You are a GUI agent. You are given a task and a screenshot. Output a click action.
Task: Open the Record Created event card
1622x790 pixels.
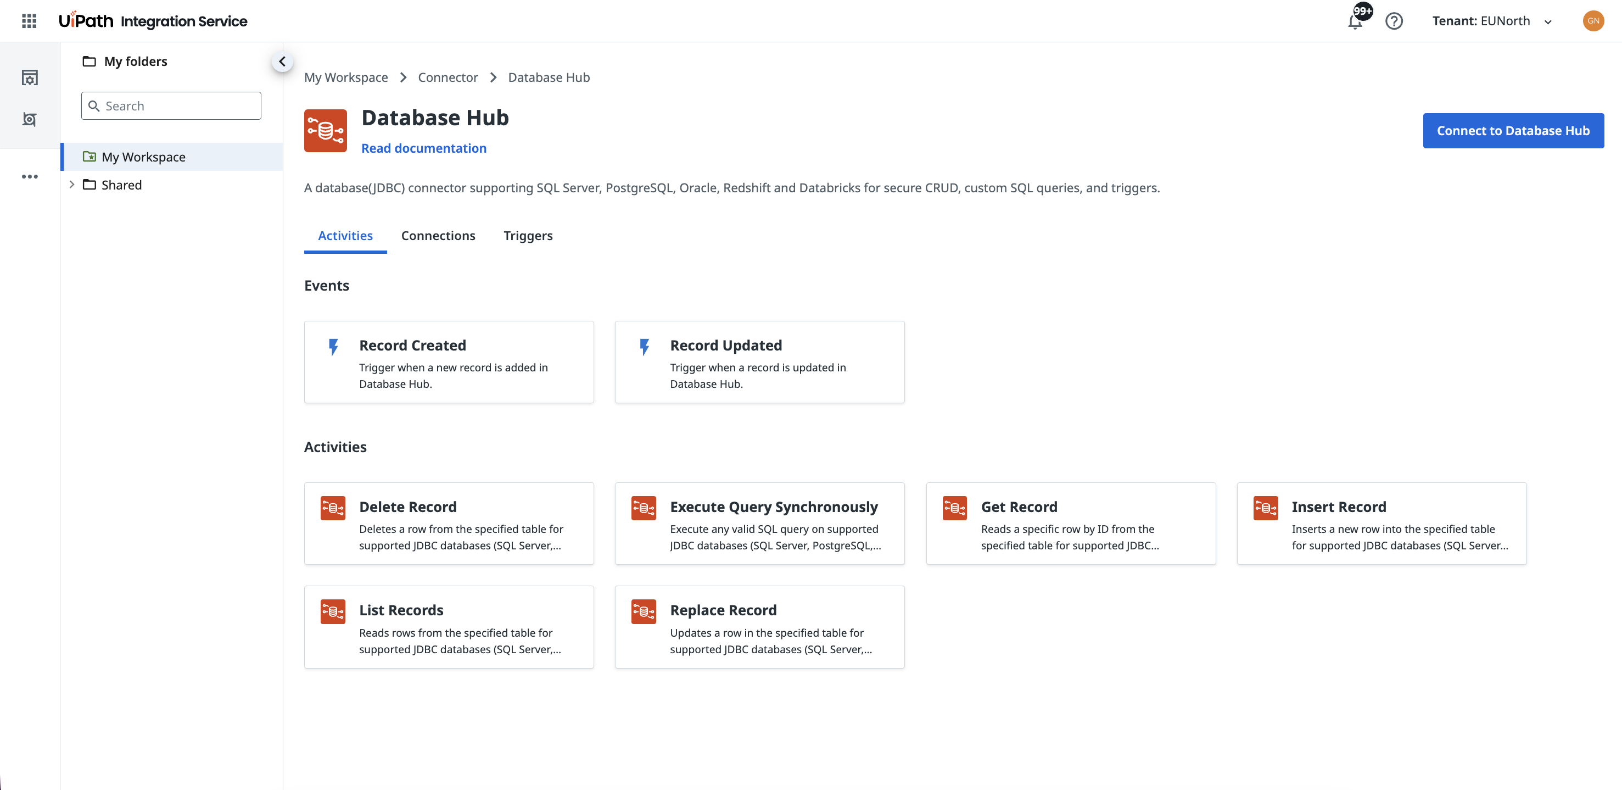pyautogui.click(x=449, y=362)
